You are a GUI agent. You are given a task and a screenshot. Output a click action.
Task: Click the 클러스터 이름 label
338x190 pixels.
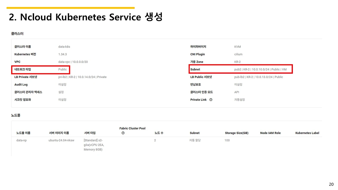coord(23,47)
